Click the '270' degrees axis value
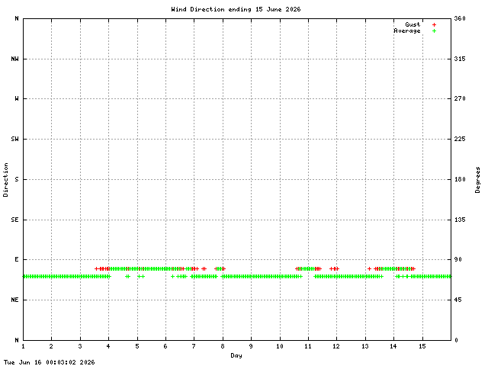The height and width of the screenshot is (366, 488). coord(460,98)
